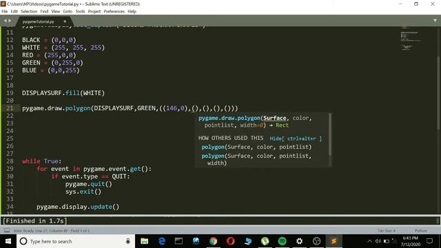Viewport: 441px width, 248px height.
Task: Open the Preferences menu
Action: pyautogui.click(x=114, y=12)
